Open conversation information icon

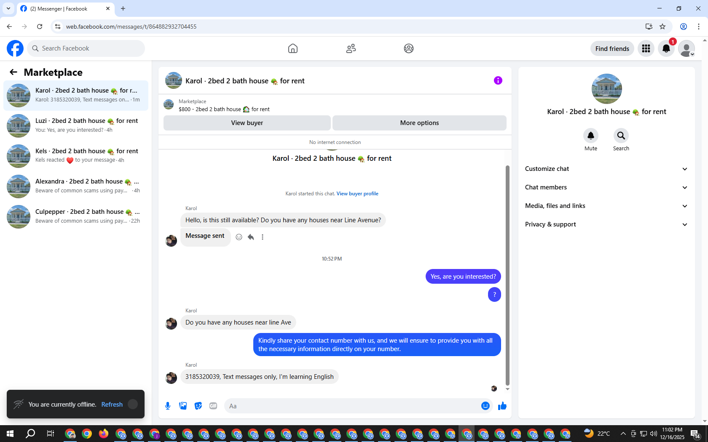click(498, 80)
